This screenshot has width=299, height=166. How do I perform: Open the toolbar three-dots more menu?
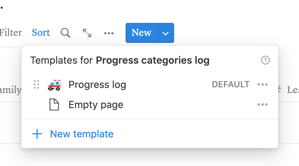109,33
